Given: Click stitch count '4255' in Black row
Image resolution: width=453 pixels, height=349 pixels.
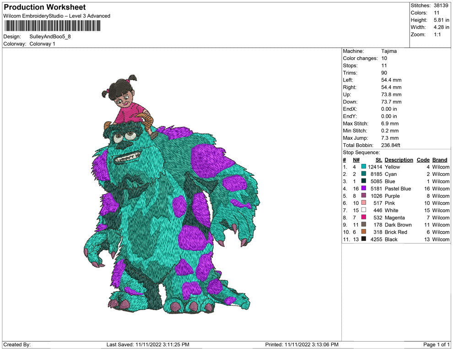Looking at the screenshot, I should (377, 239).
